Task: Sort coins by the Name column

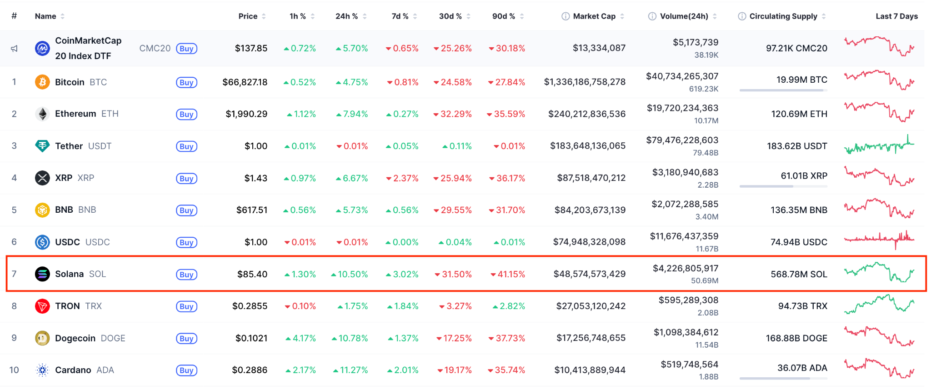Action: click(45, 16)
